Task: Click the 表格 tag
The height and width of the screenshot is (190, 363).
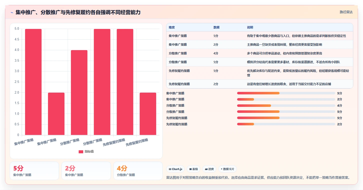Action: tap(194, 169)
